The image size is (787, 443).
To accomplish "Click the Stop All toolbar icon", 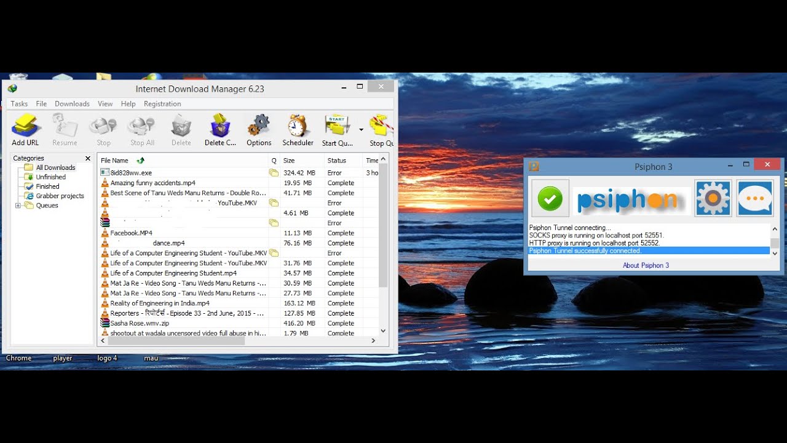I will [142, 130].
